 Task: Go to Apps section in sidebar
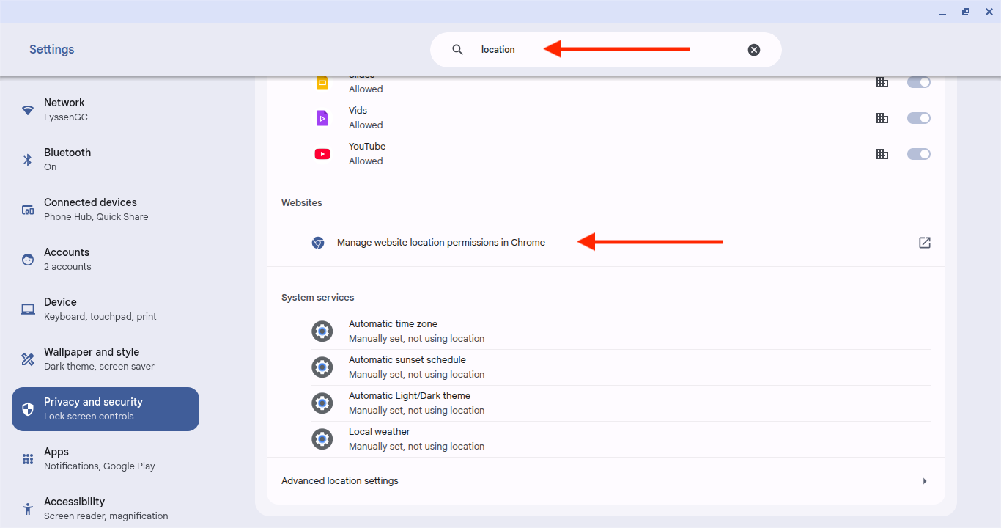(x=56, y=458)
